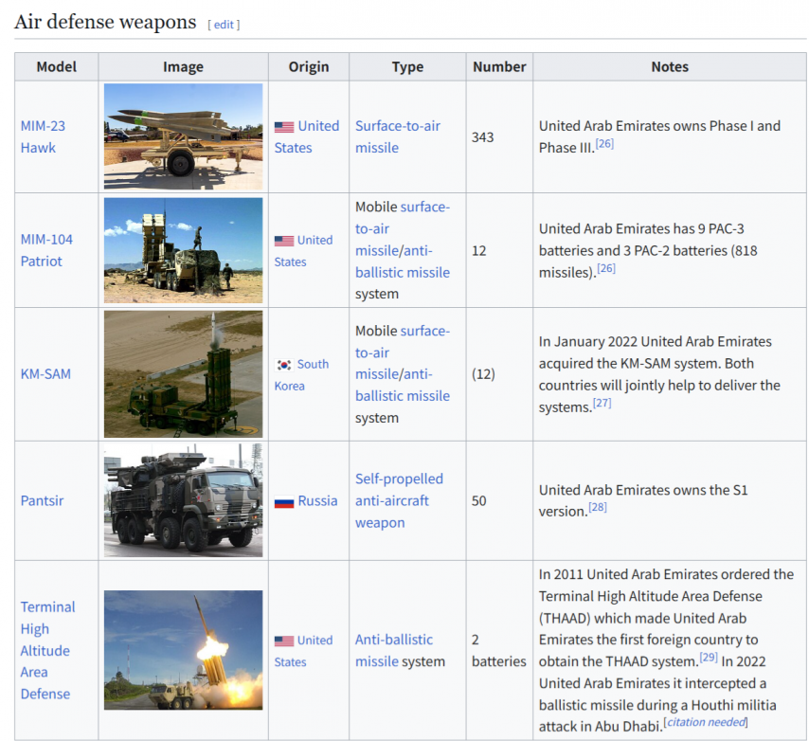Click the US flag icon in MIM-104 Patriot row
The image size is (809, 741).
(284, 241)
